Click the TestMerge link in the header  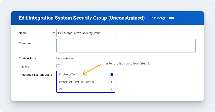click(158, 18)
